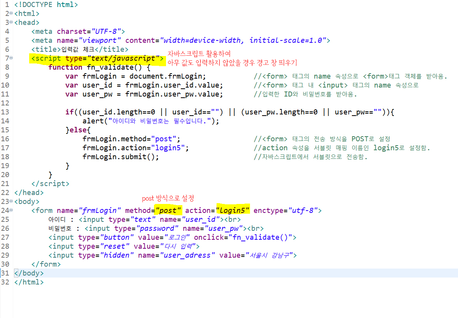Click the type "button" attribute on line 27
Image resolution: width=458 pixels, height=318 pixels.
coord(106,237)
